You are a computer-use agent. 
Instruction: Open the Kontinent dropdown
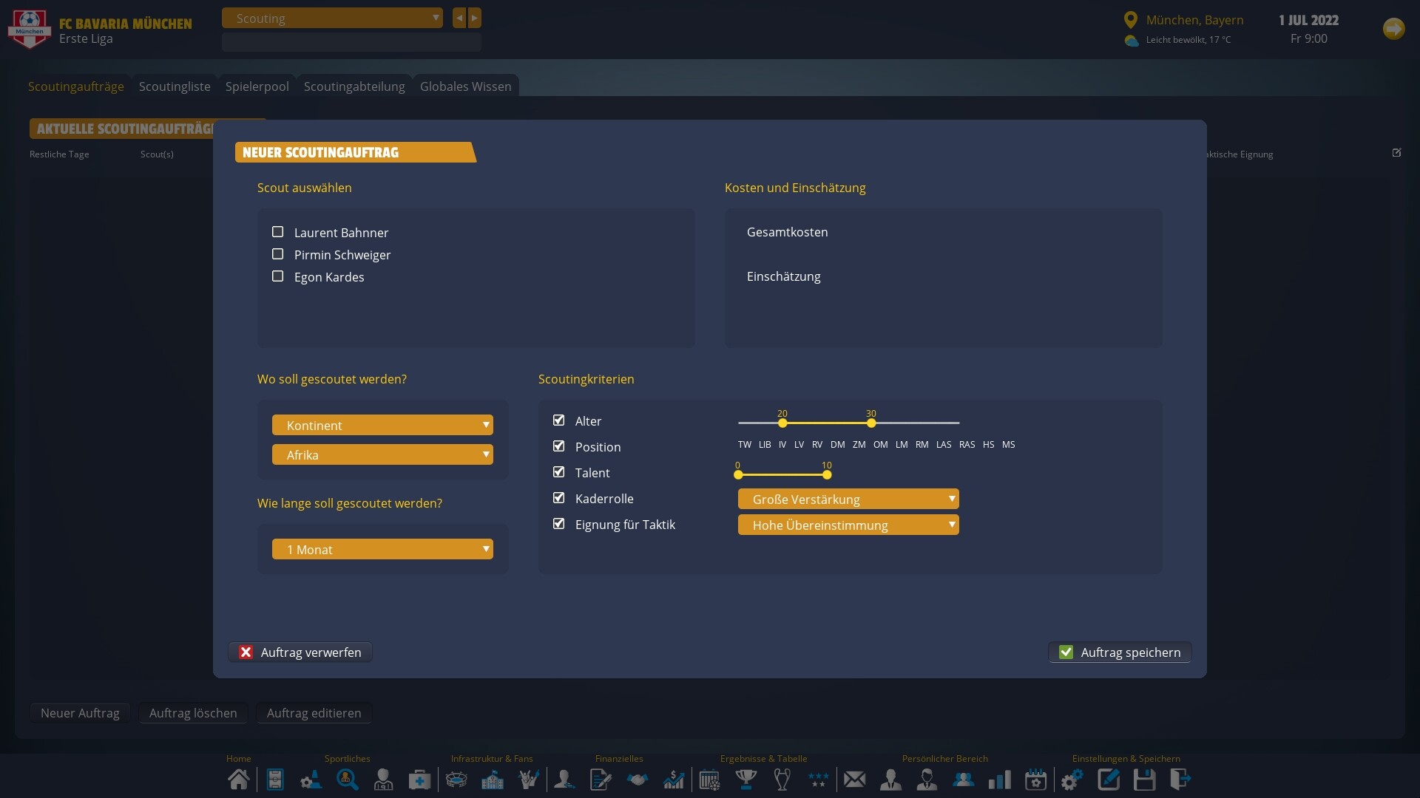[382, 425]
